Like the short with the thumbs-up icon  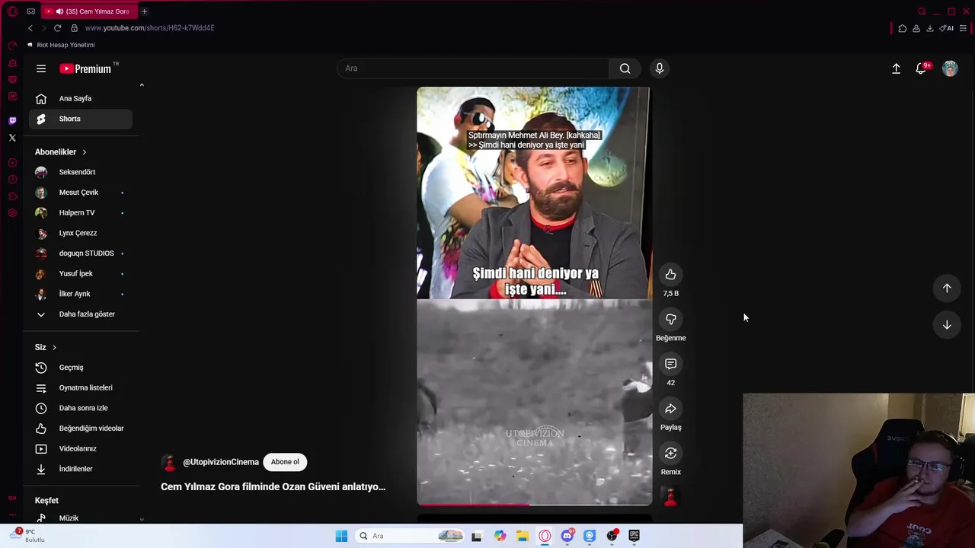click(670, 275)
